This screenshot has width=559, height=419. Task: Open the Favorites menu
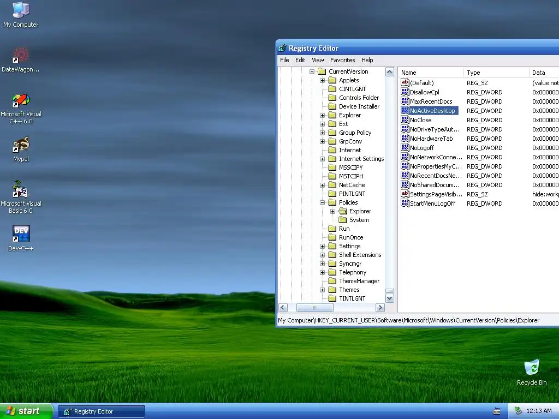(343, 60)
